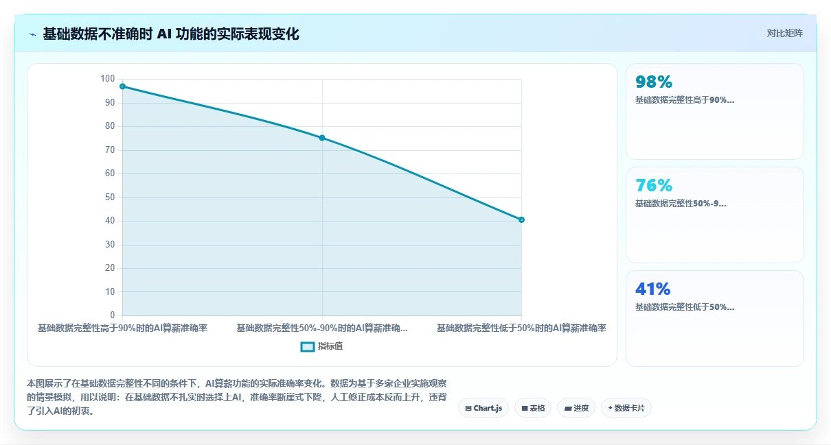Toggle the 指标值 legend item
This screenshot has height=445, width=831.
pos(321,346)
